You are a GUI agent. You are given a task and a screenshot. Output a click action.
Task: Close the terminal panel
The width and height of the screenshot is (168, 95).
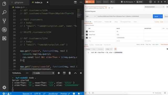[81, 73]
